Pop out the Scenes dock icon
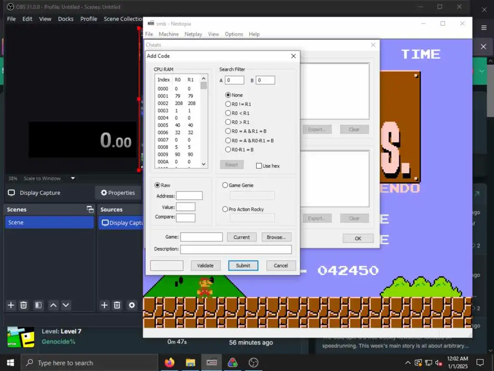This screenshot has height=371, width=494. [x=90, y=209]
